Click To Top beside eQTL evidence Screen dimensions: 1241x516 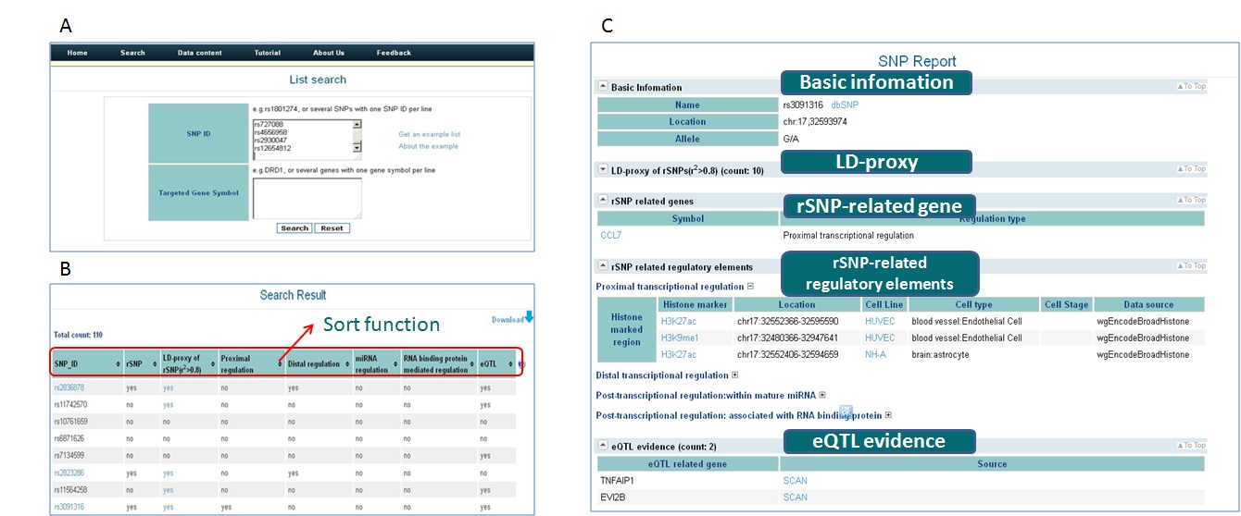click(x=1191, y=446)
